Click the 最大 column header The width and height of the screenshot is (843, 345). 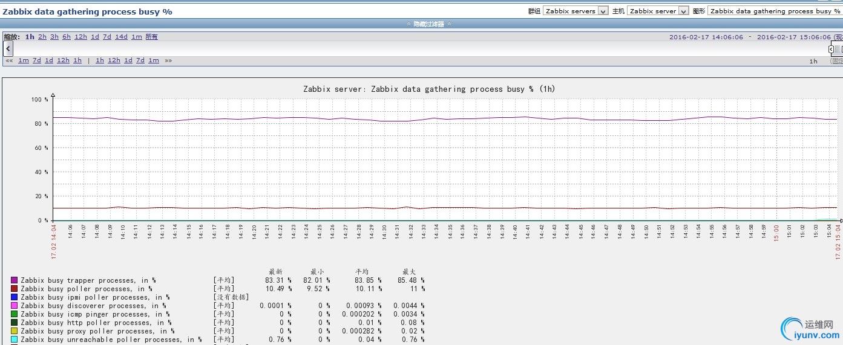point(409,272)
